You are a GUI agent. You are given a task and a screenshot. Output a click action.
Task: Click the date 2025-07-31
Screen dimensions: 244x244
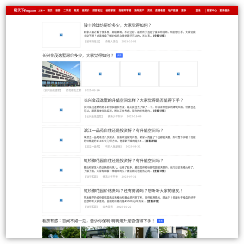(x=129, y=177)
